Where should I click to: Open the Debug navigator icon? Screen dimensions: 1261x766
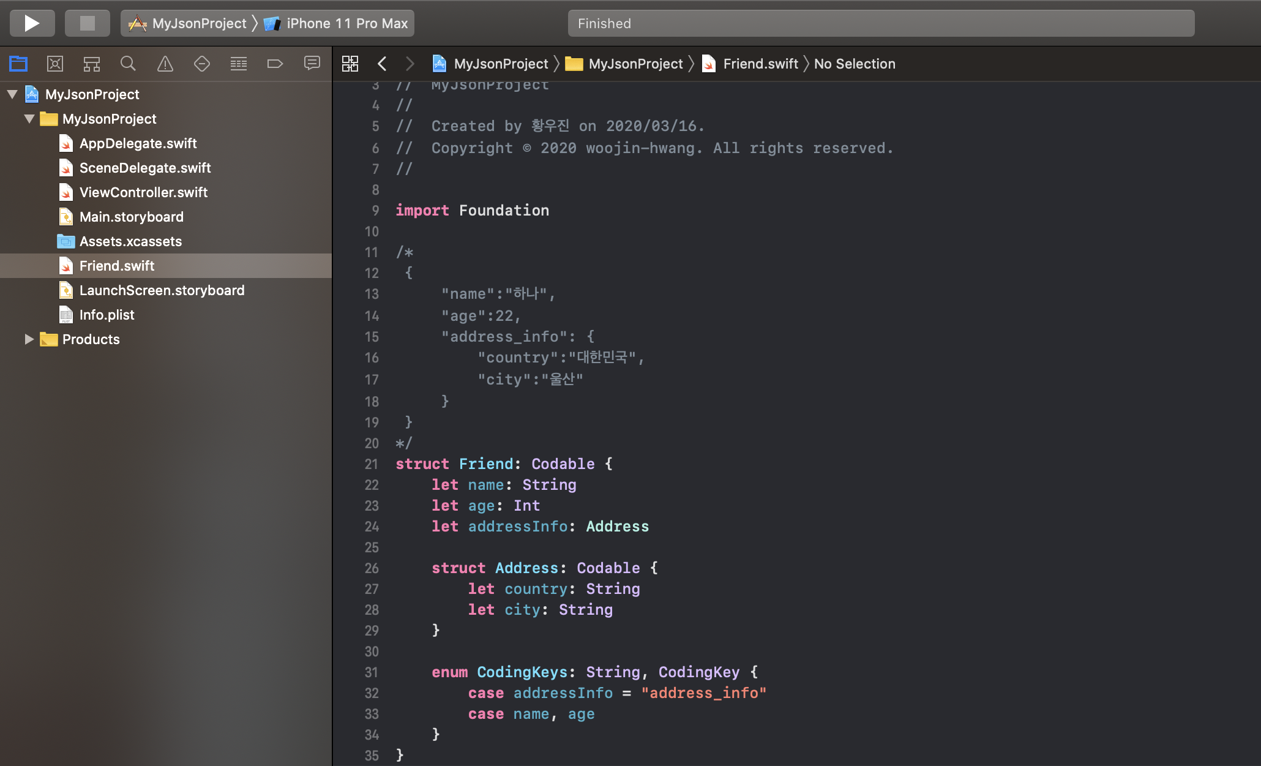coord(239,63)
